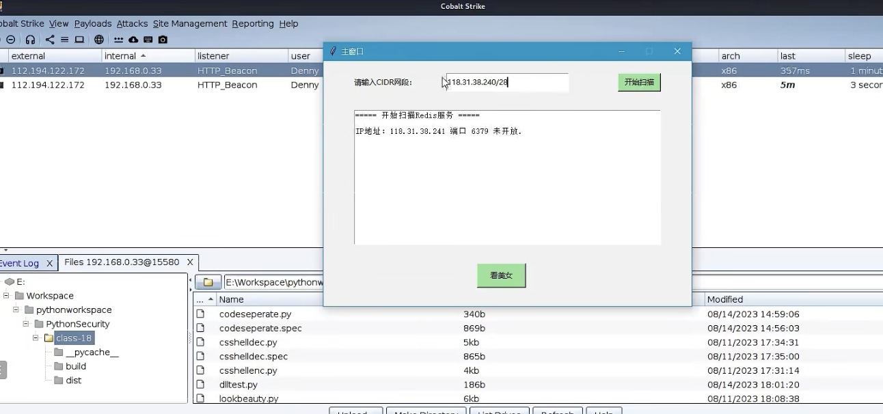
Task: Open credentials via the asterisks icon
Action: tap(119, 40)
